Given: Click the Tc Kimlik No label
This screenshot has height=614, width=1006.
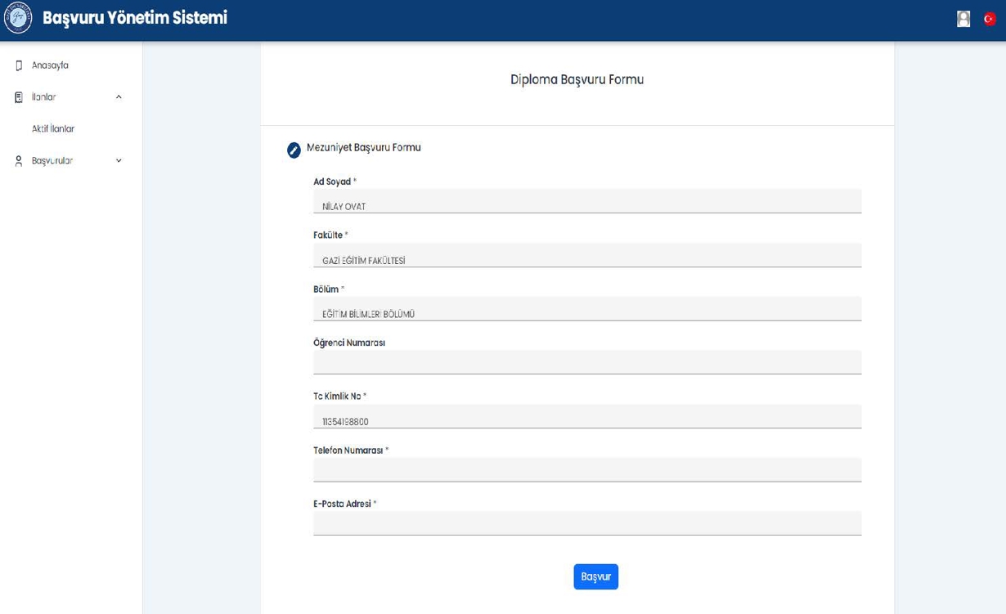Looking at the screenshot, I should pos(337,397).
